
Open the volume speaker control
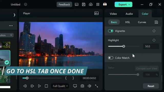(x=89, y=86)
